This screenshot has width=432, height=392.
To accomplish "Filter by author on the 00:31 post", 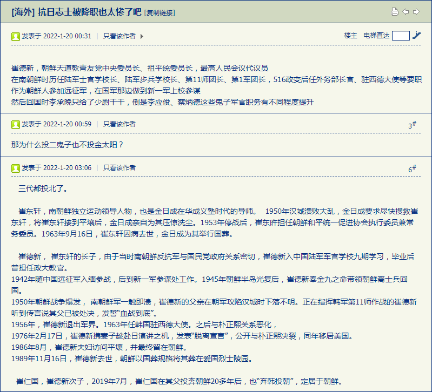I will [119, 36].
